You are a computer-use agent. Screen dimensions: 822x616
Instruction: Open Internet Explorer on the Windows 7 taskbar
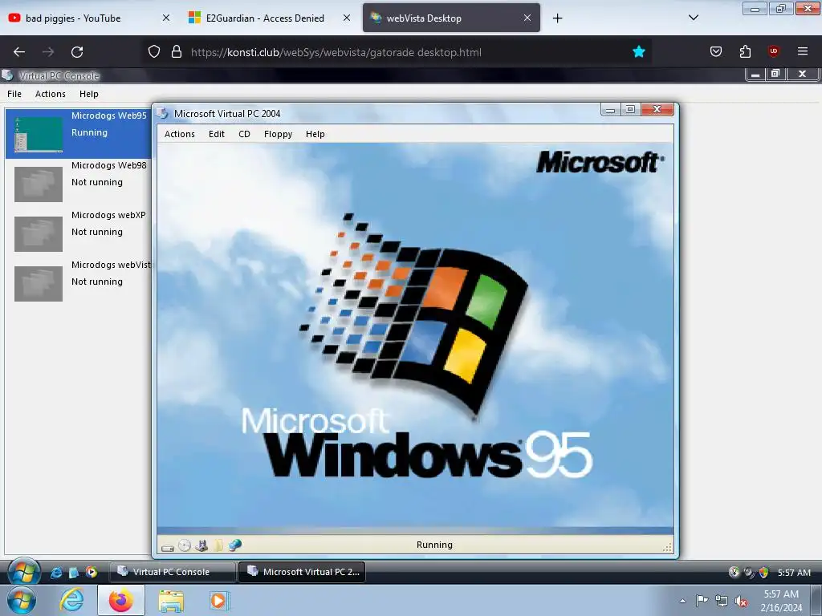click(71, 600)
